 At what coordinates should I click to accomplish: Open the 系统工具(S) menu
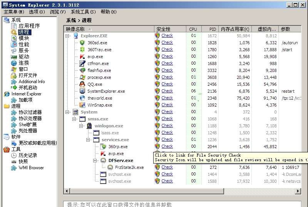(x=83, y=12)
